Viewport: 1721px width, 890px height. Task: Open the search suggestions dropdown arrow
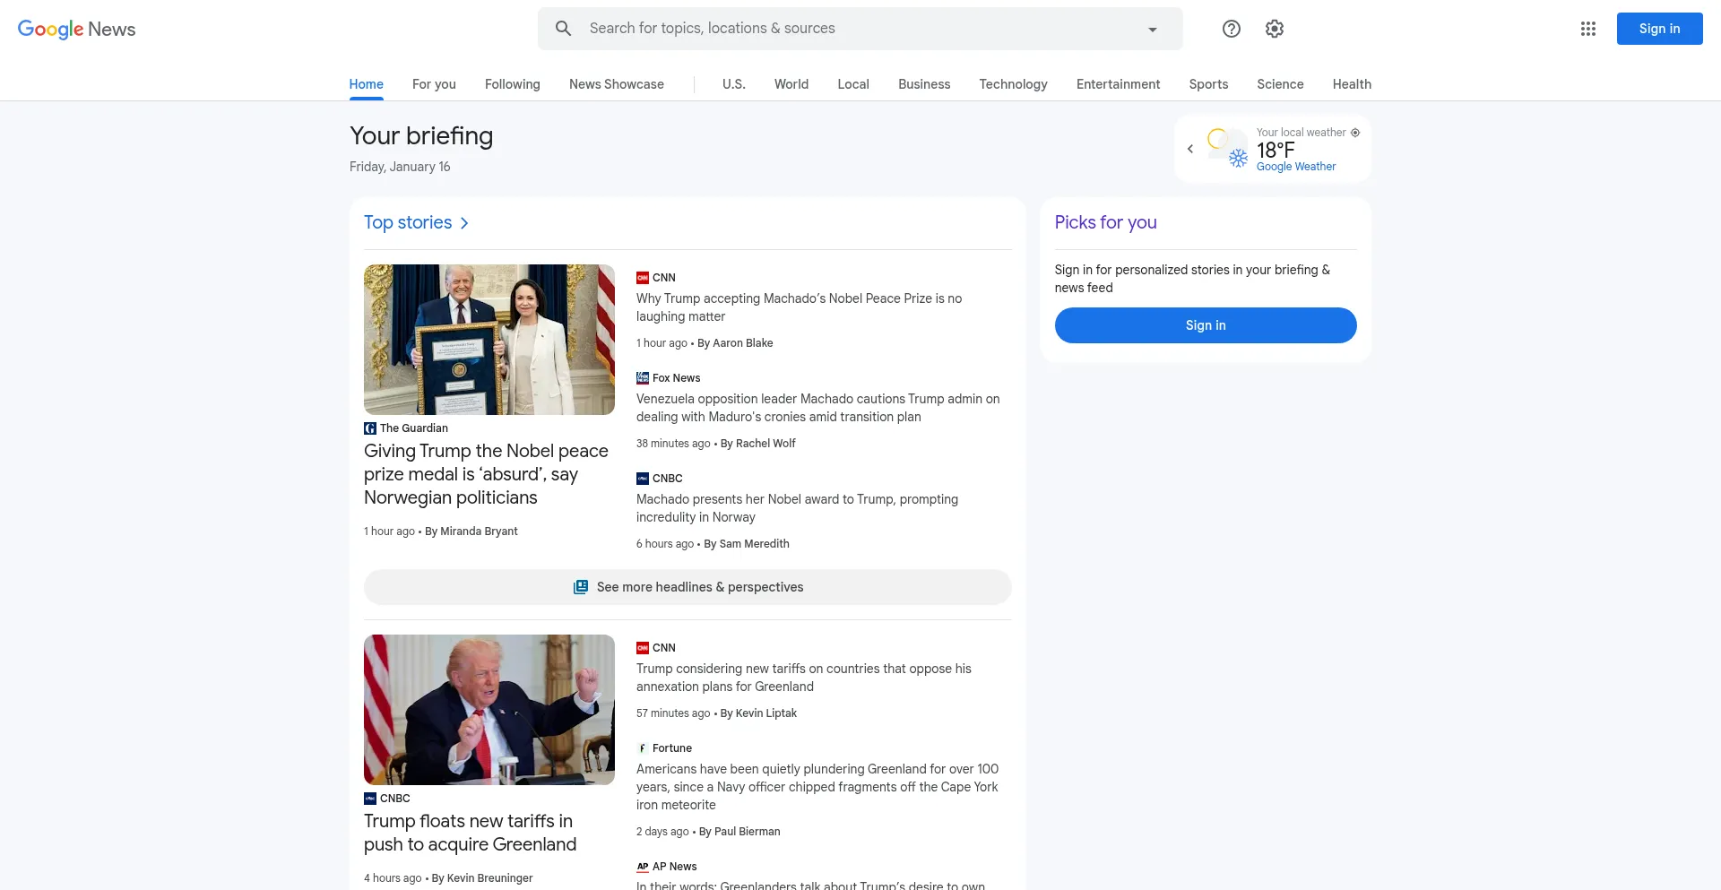[1152, 29]
